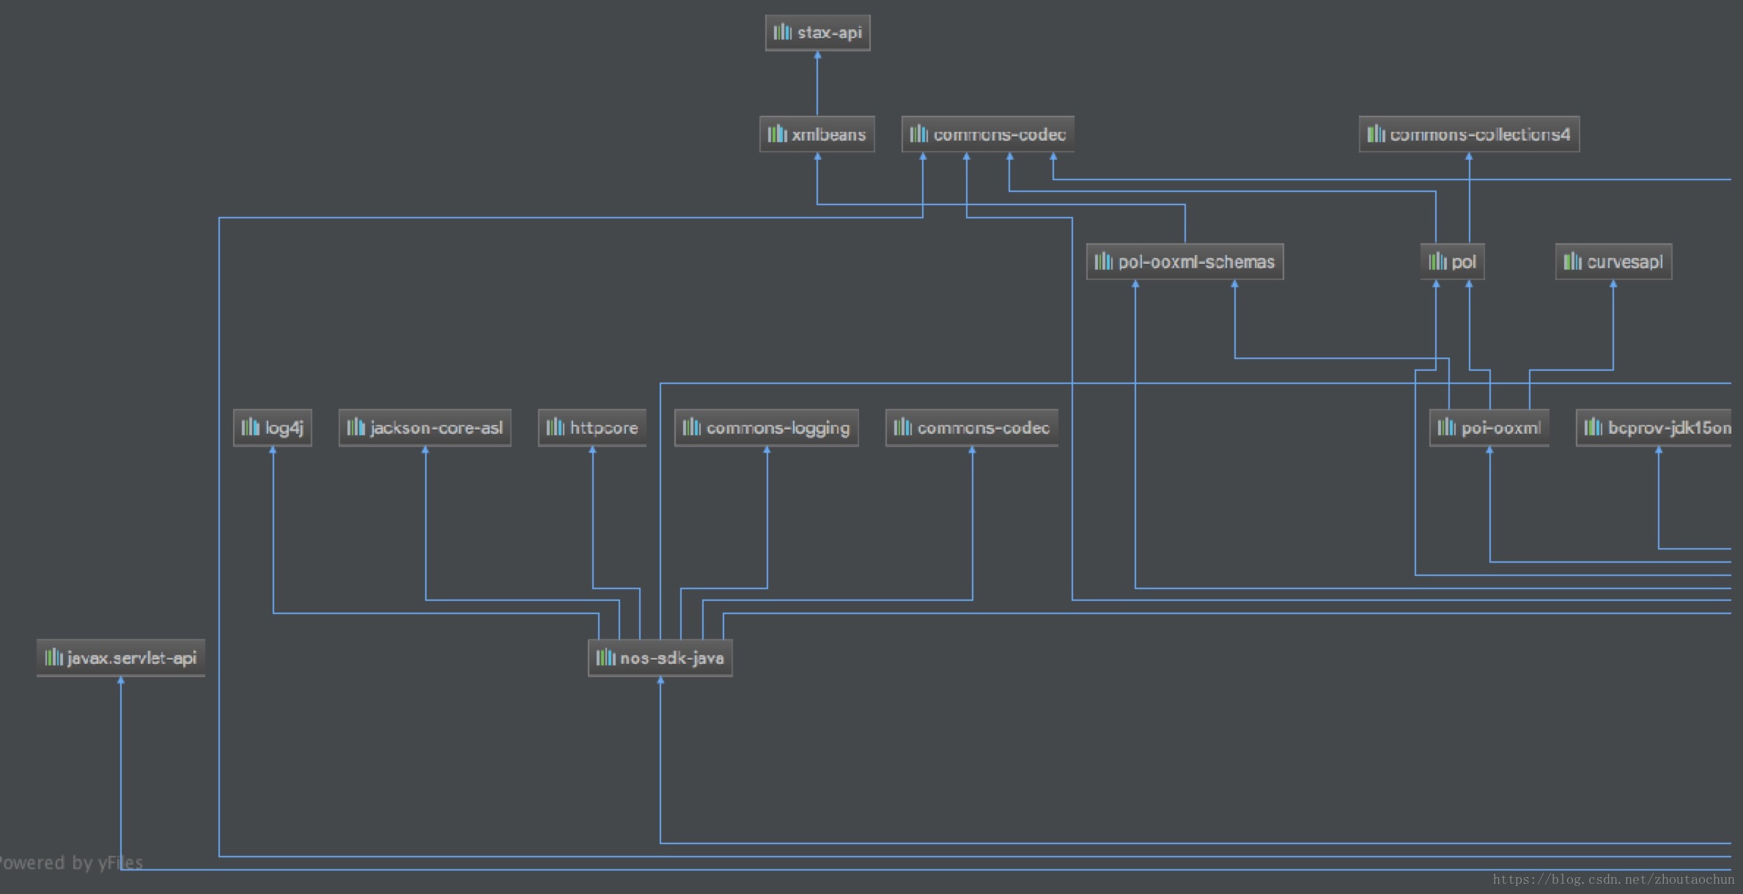Click the stax-api library icon

[x=783, y=32]
